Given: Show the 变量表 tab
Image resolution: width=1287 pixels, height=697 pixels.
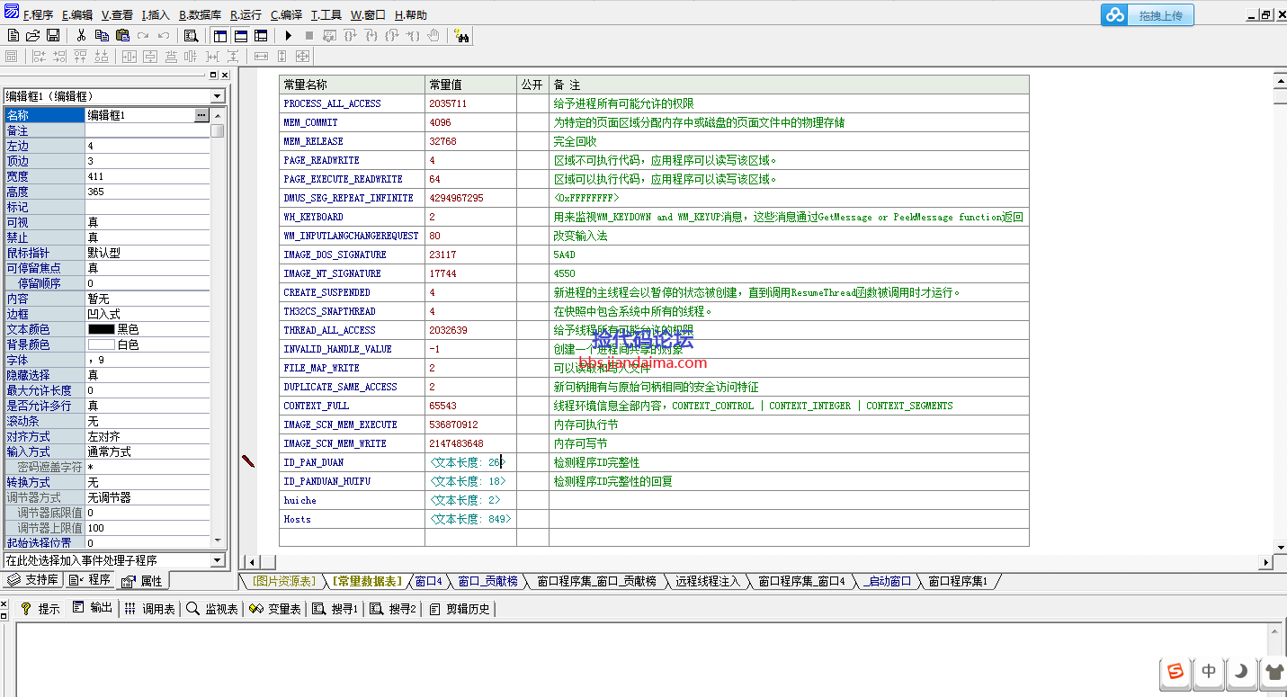Looking at the screenshot, I should (275, 609).
